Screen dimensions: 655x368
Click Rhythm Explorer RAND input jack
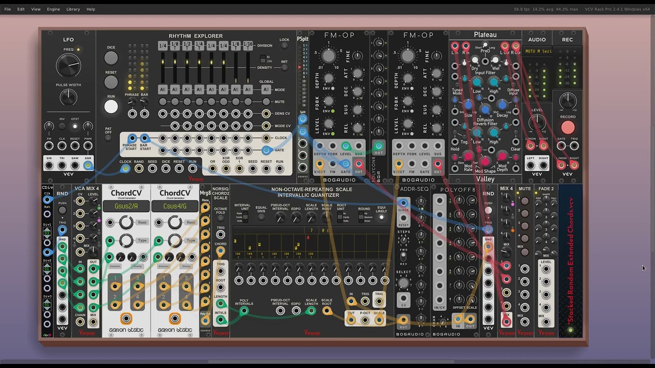(x=139, y=168)
